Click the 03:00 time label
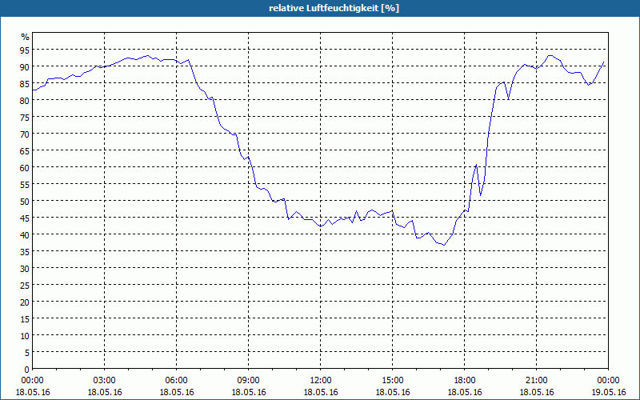This screenshot has height=400, width=640. pos(105,381)
